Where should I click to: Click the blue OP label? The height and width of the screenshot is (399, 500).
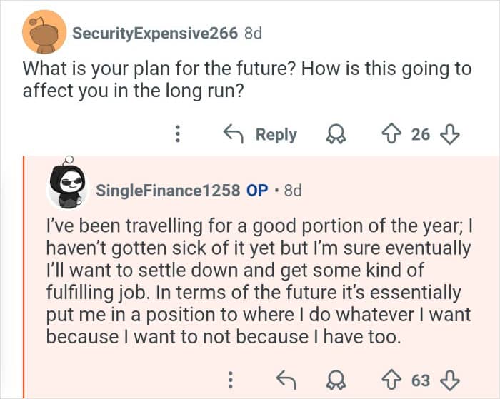[x=257, y=191]
